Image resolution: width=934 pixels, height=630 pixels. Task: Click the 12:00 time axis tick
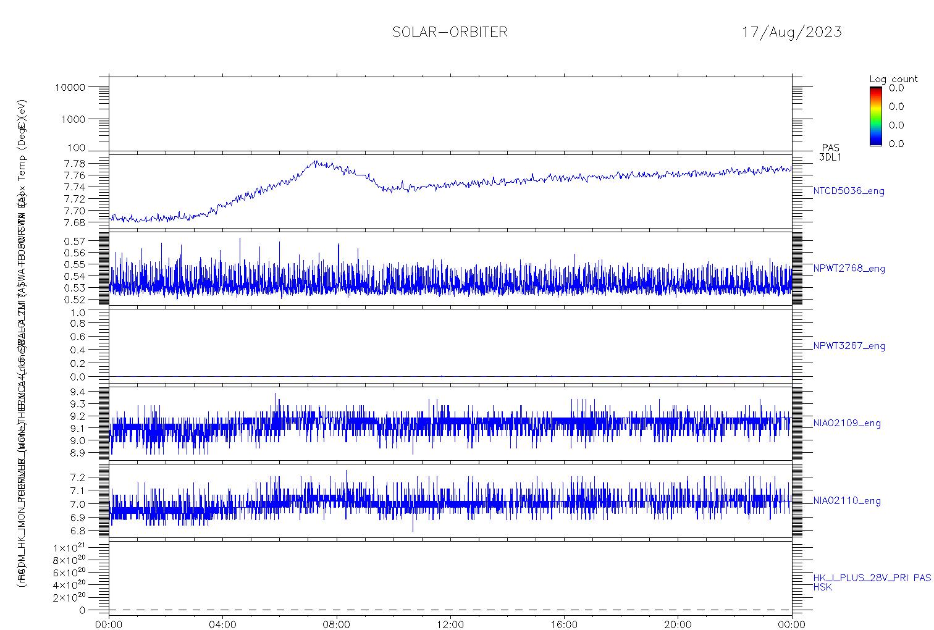tap(450, 624)
